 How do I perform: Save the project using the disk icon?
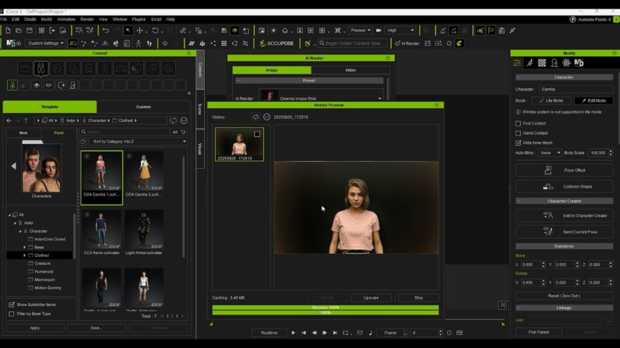30,30
